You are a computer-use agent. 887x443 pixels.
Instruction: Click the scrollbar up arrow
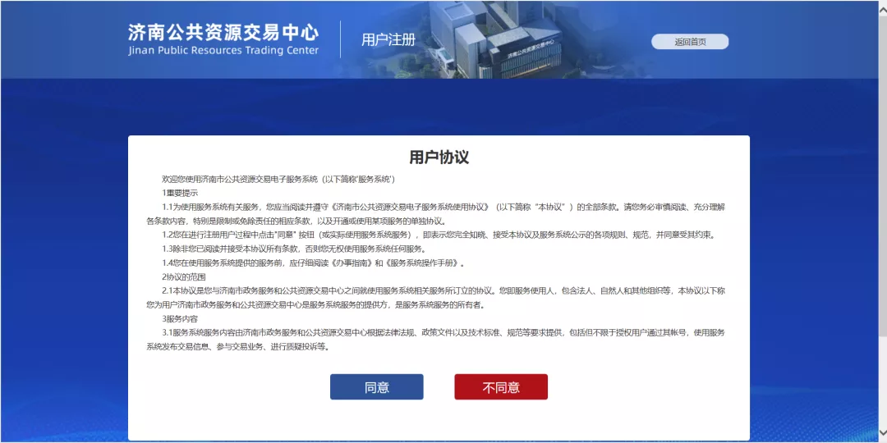[882, 4]
